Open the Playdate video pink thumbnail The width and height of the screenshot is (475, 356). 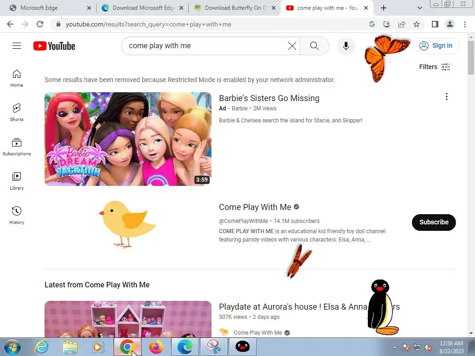pyautogui.click(x=128, y=319)
